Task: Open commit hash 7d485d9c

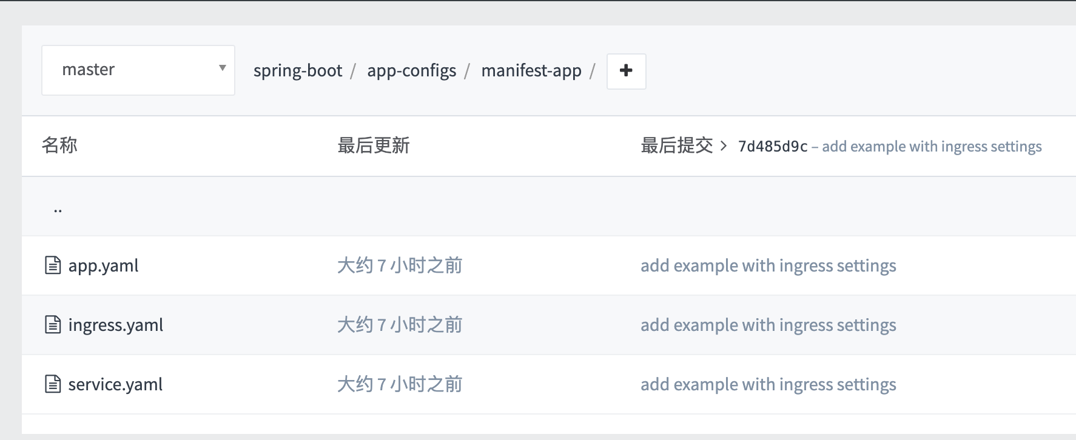Action: [772, 147]
